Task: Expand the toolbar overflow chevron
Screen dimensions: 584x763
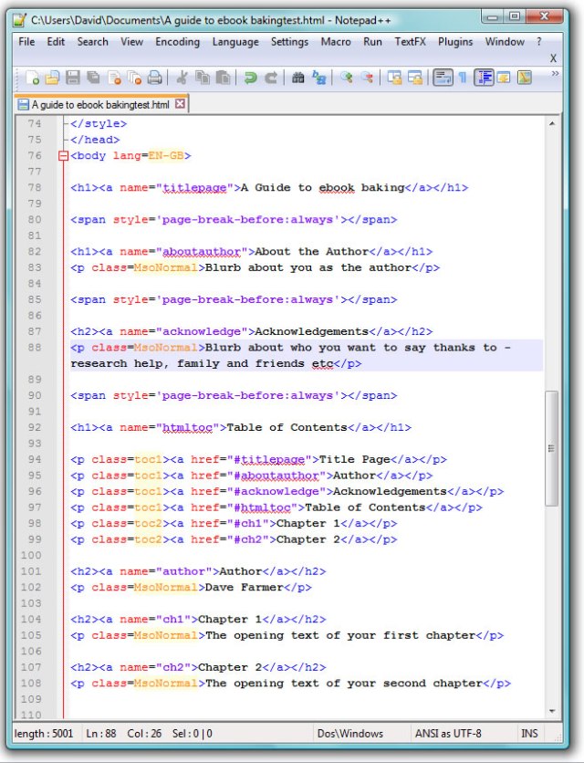Action: [x=554, y=75]
